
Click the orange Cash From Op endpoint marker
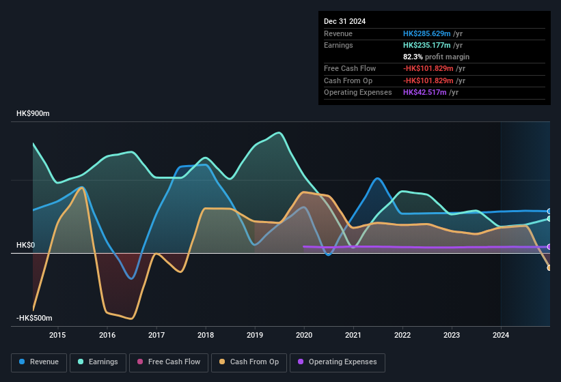pos(549,268)
